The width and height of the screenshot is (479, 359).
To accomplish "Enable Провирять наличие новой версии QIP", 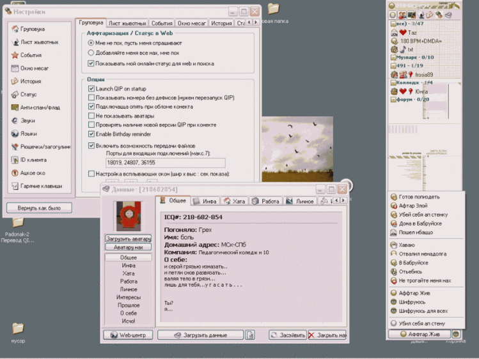I will click(x=91, y=125).
